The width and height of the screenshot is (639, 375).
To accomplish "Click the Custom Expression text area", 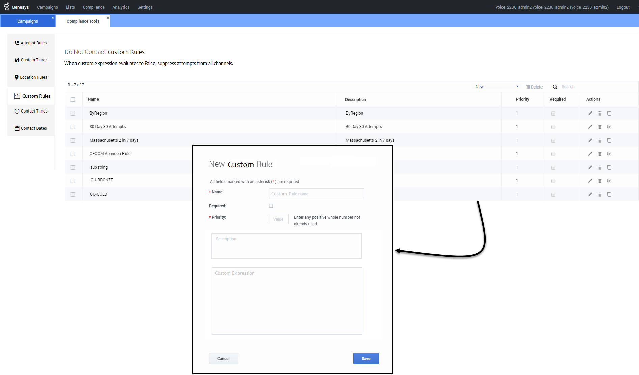I will [x=286, y=301].
